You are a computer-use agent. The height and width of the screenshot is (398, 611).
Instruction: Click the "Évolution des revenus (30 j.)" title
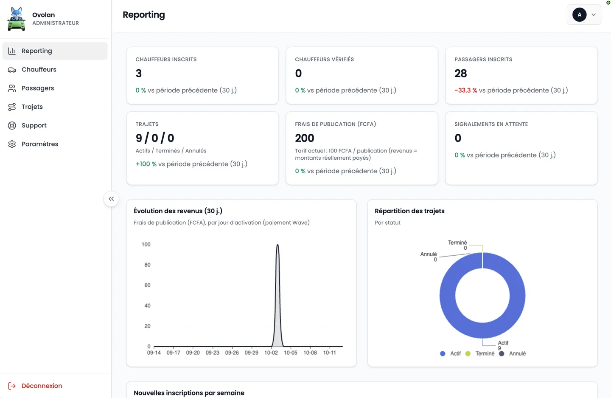click(178, 211)
